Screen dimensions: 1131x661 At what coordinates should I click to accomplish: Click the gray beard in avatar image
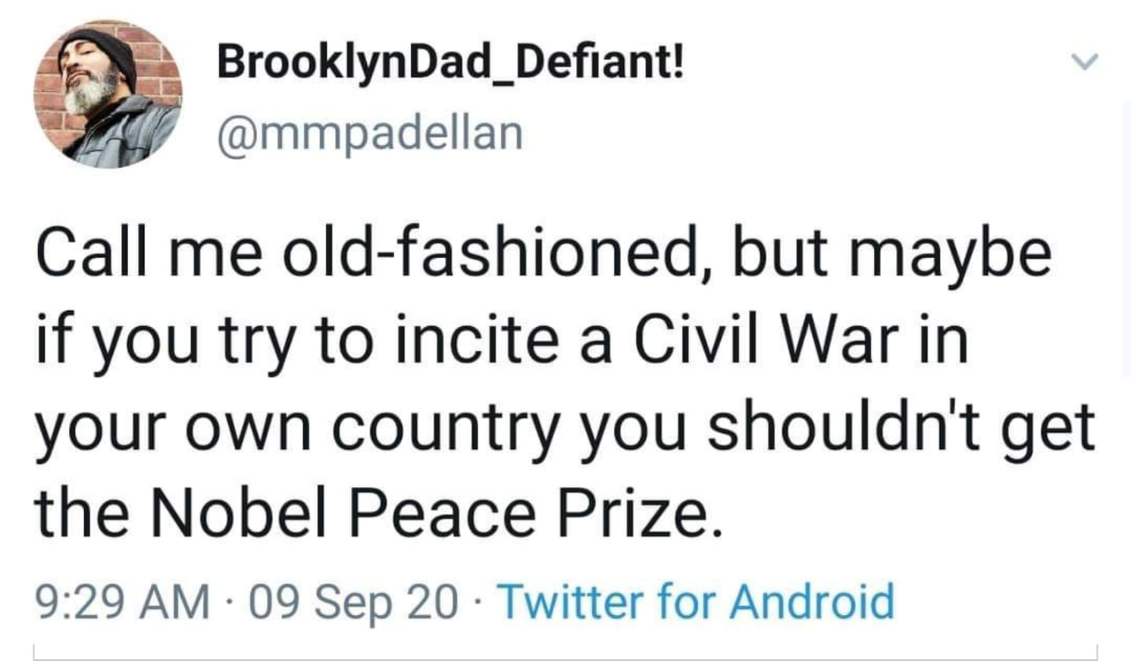[91, 94]
